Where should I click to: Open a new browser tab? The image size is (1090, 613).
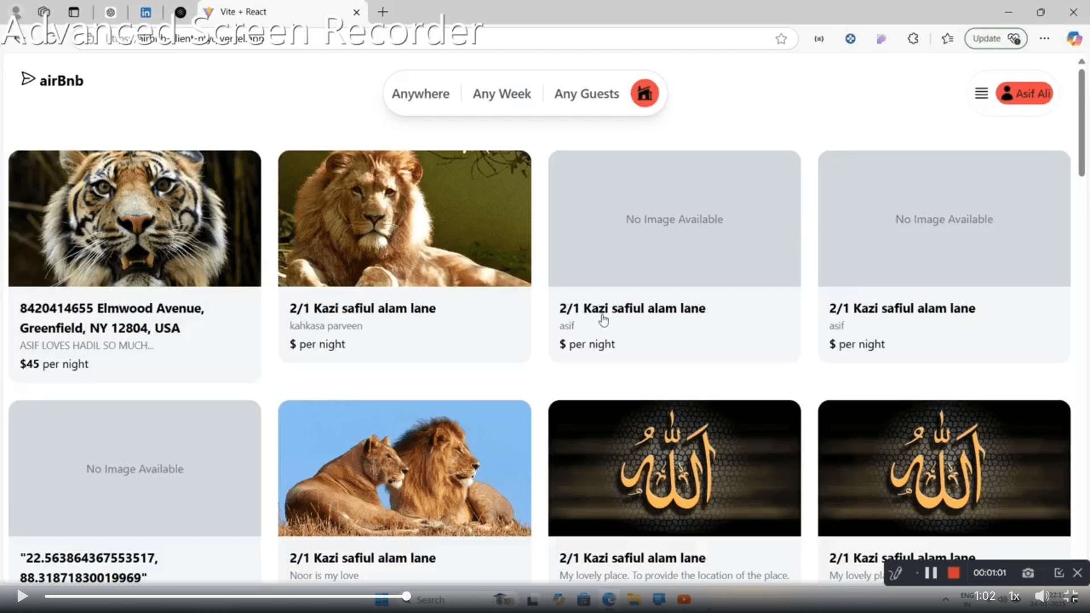(383, 12)
